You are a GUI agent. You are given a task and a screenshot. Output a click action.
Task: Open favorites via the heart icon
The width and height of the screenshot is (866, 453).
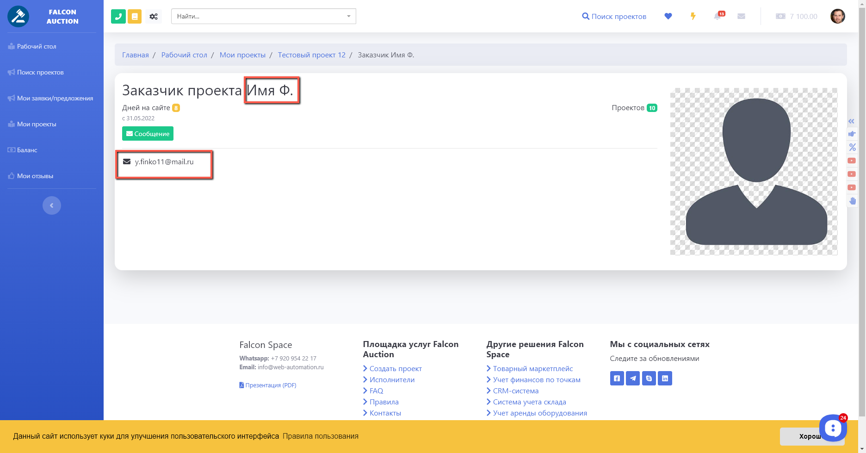(x=668, y=16)
